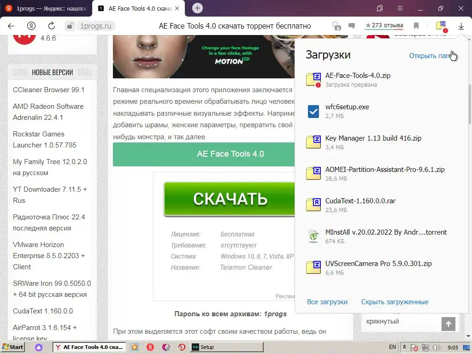Open CudaText 1.160.0.0 sidebar link

[x=43, y=311]
